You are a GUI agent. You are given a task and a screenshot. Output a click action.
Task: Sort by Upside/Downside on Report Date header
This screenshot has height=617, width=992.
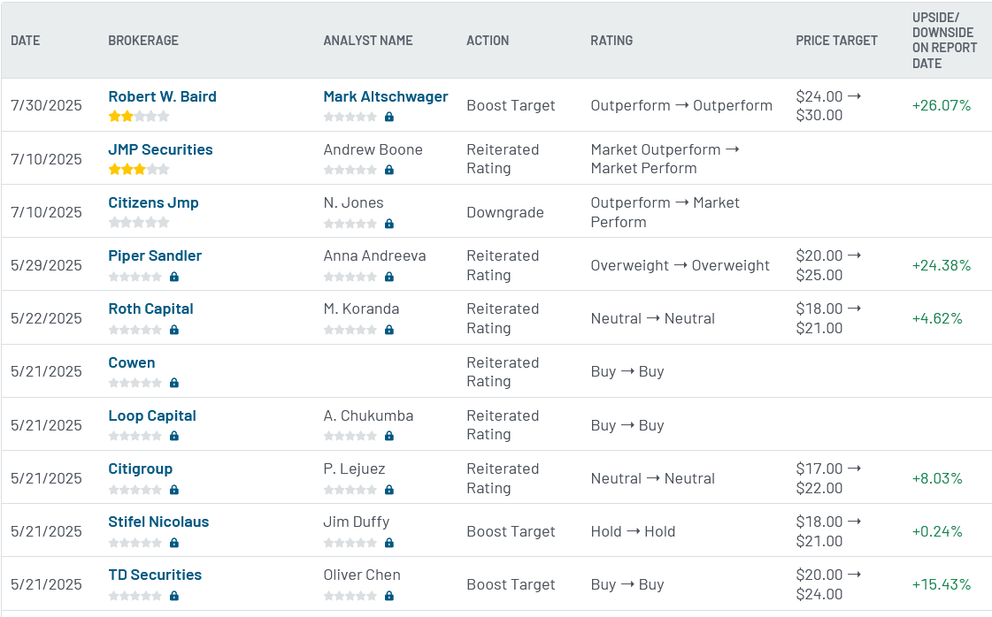pos(944,41)
